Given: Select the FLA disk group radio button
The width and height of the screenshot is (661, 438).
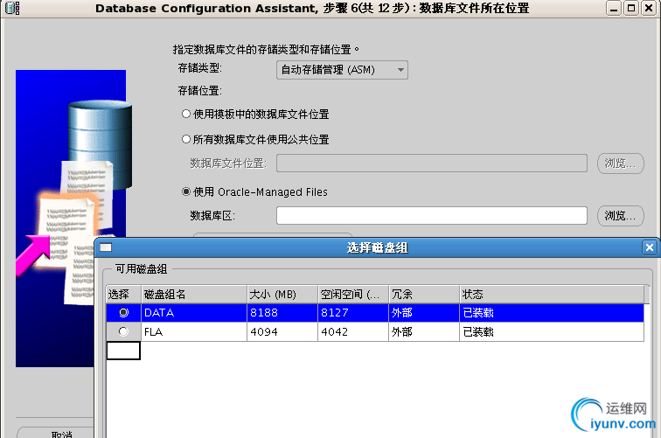Looking at the screenshot, I should (123, 331).
